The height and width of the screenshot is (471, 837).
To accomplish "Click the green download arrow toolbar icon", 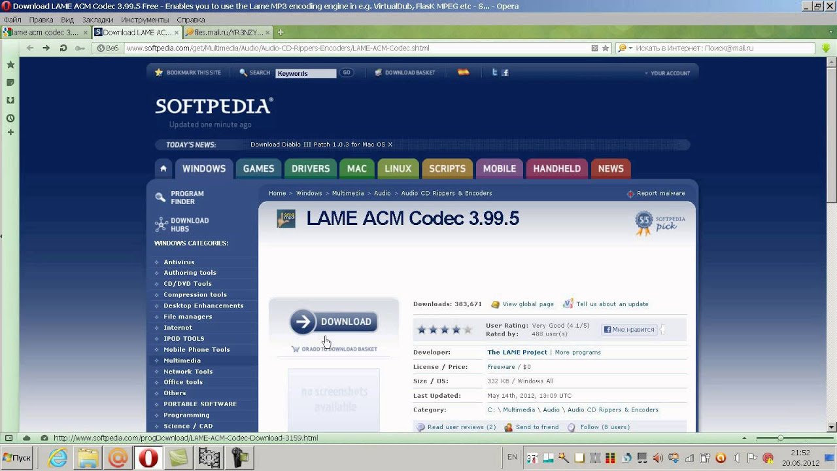I will 826,48.
